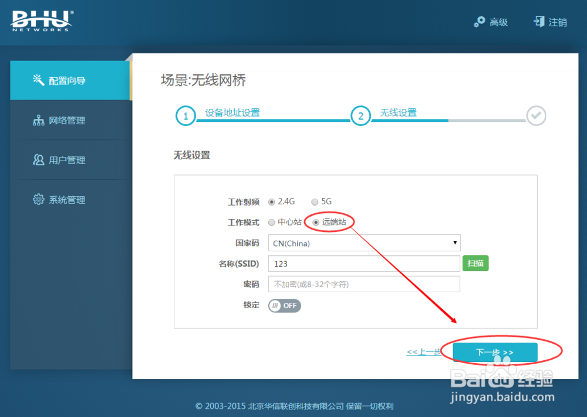Screen dimensions: 587x417
Task: Click the <<上一步 previous step link
Action: point(424,352)
